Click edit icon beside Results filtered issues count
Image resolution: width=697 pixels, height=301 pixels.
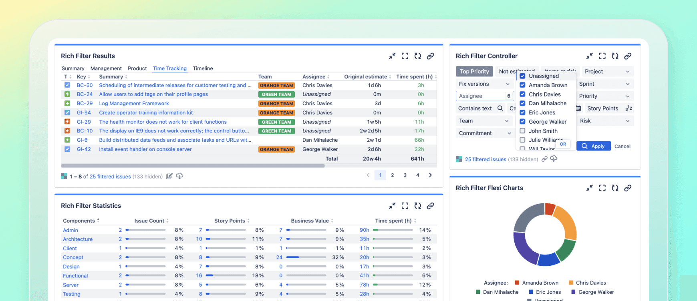pos(169,176)
